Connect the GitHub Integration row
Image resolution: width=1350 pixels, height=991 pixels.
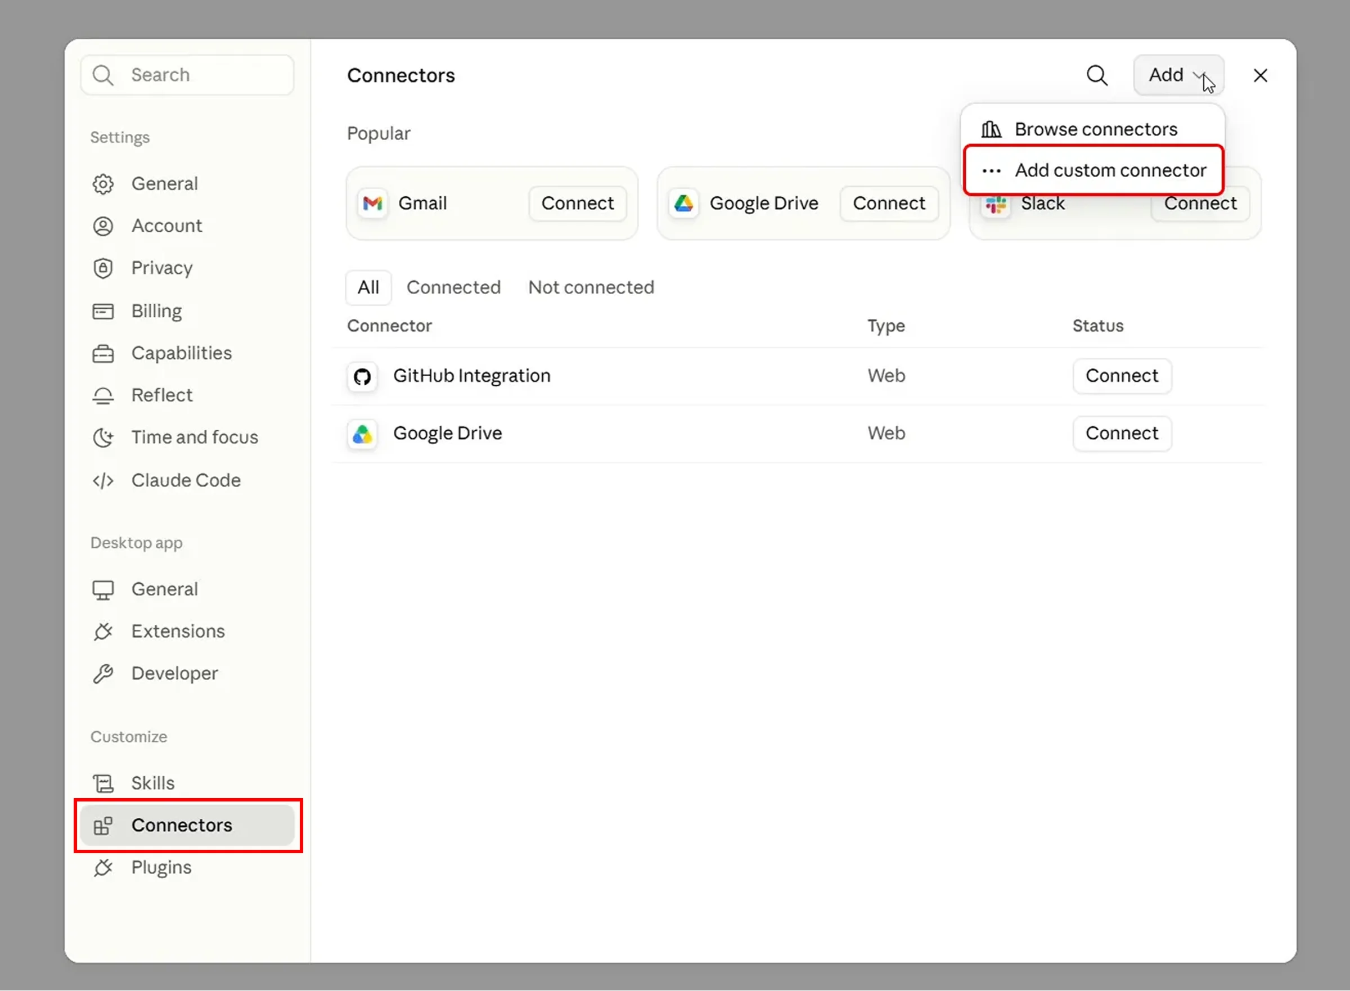(1122, 376)
